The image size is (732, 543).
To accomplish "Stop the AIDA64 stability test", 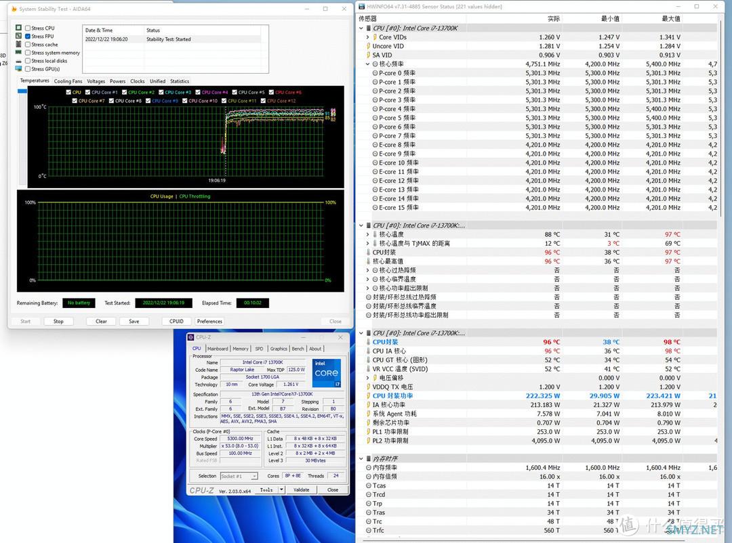I will click(x=58, y=322).
